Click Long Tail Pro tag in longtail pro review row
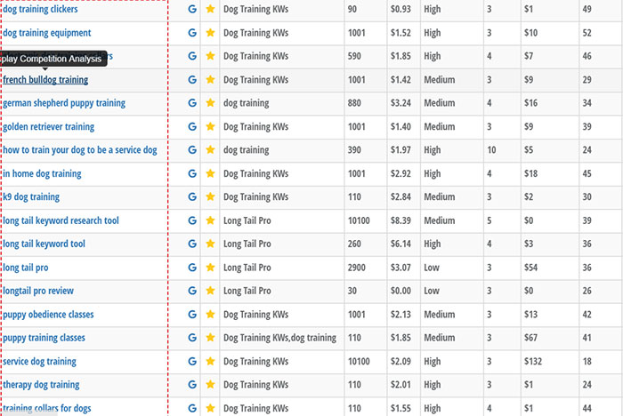 tap(248, 292)
